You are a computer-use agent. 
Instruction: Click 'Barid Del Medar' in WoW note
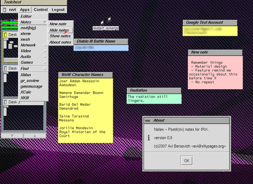point(75,104)
